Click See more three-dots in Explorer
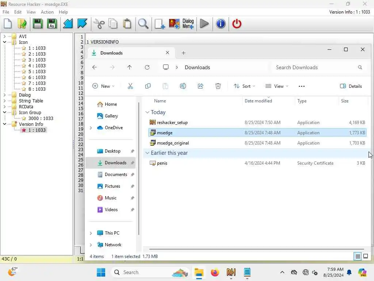This screenshot has height=281, width=374. [x=301, y=86]
